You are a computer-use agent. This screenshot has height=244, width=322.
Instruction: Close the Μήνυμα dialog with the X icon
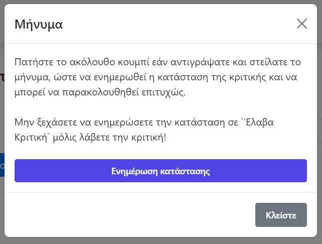[x=301, y=24]
